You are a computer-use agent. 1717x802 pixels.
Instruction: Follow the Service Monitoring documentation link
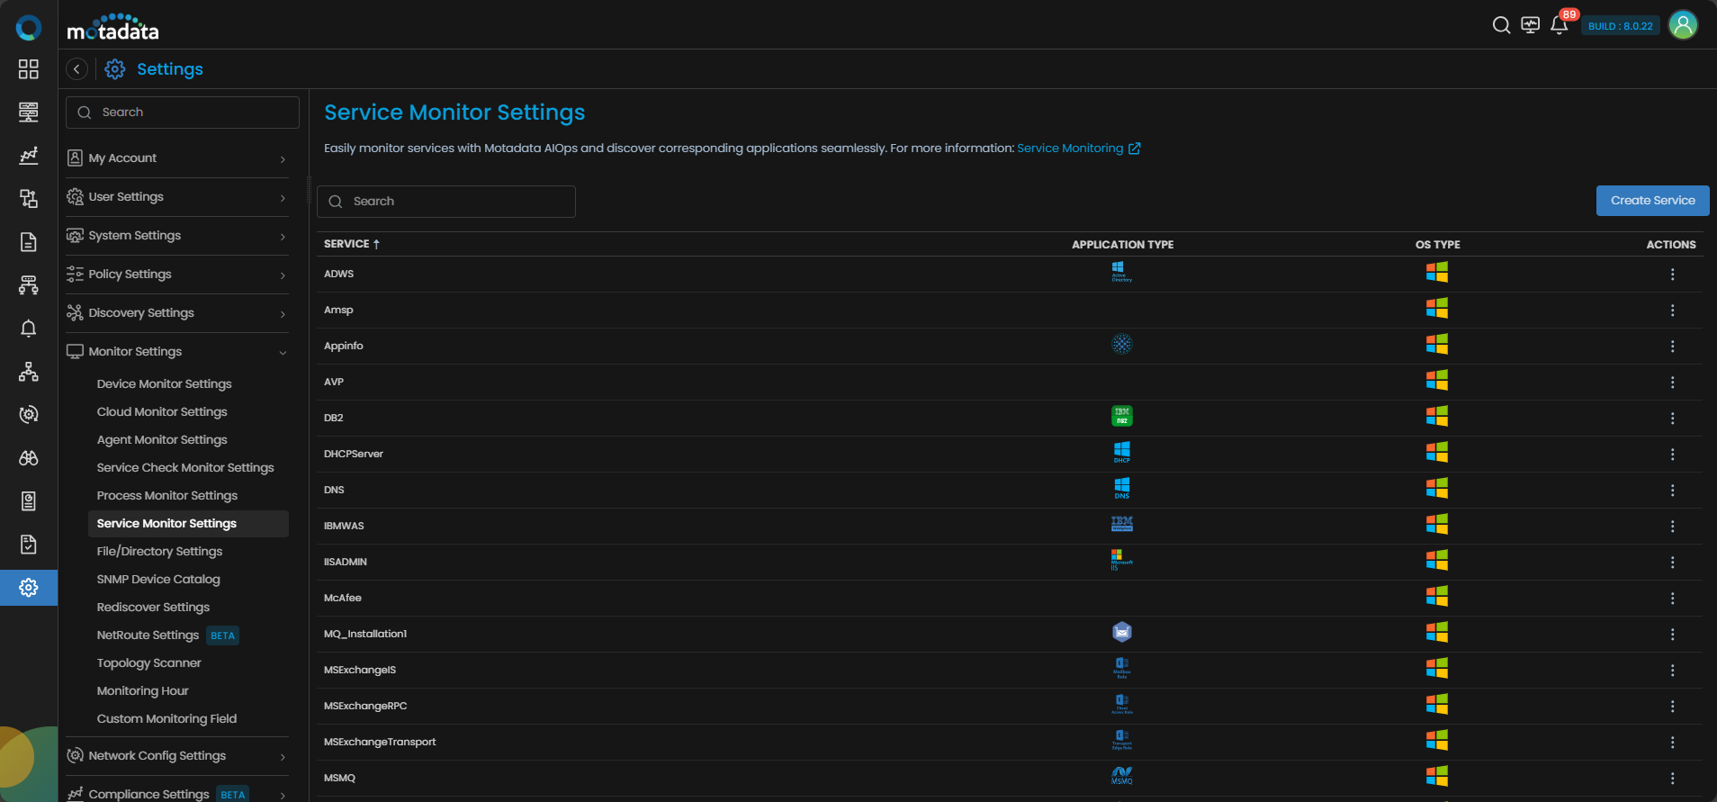click(1070, 149)
